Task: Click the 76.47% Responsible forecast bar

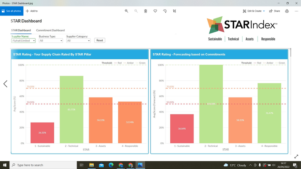Action: (x=269, y=113)
